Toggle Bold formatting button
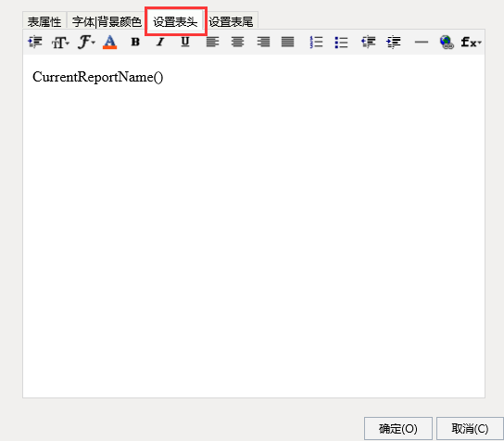 [x=135, y=42]
